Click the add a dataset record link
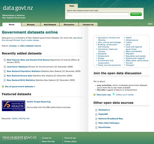Image resolution: width=154 pixels, height=144 pixels. (30, 46)
